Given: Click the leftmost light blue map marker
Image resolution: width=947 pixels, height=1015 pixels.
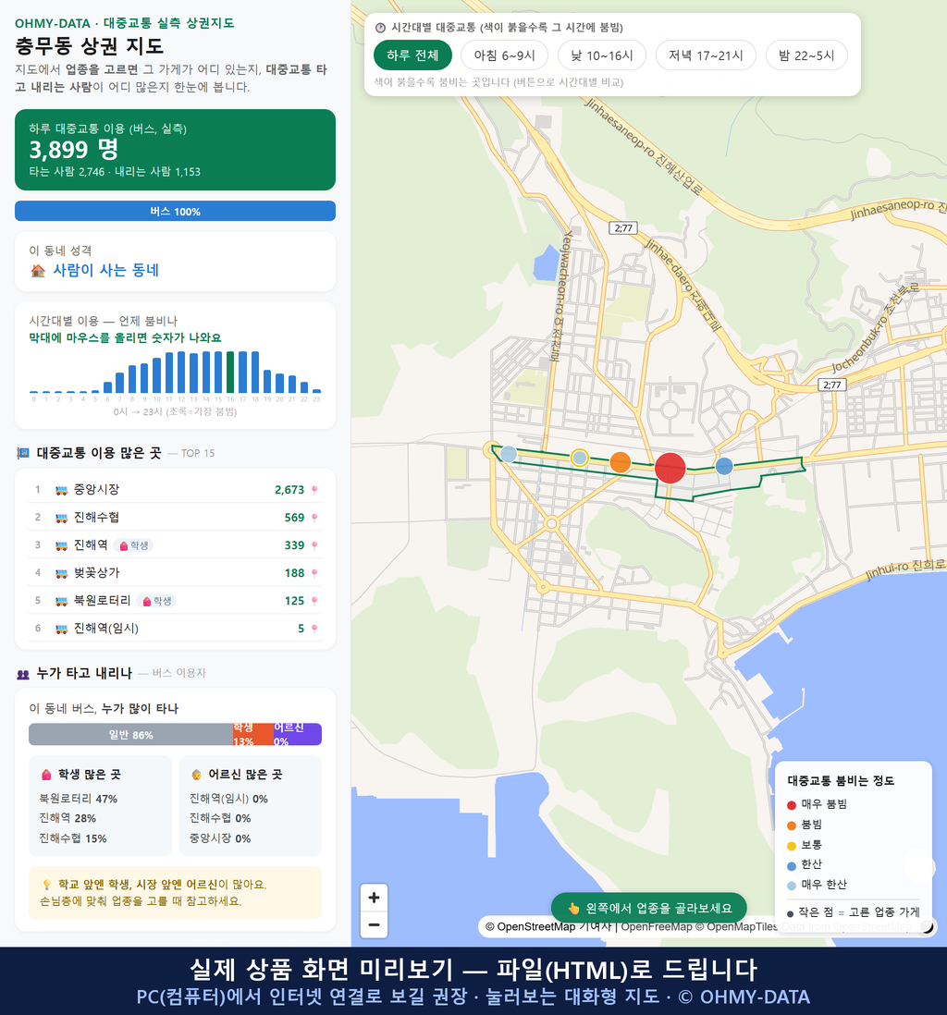Looking at the screenshot, I should click(510, 454).
